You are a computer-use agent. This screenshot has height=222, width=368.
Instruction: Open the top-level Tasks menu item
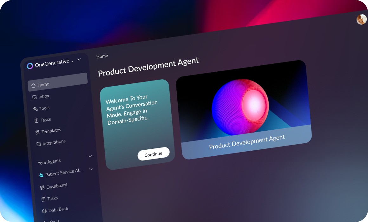point(46,120)
